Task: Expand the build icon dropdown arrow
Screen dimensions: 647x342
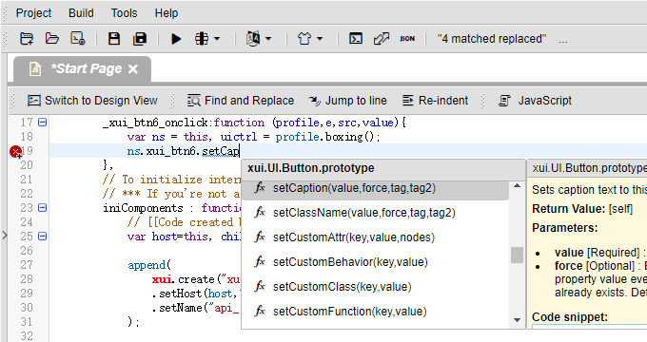Action: click(x=217, y=39)
